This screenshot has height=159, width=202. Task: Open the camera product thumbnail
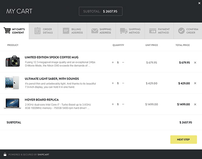[x=13, y=61]
